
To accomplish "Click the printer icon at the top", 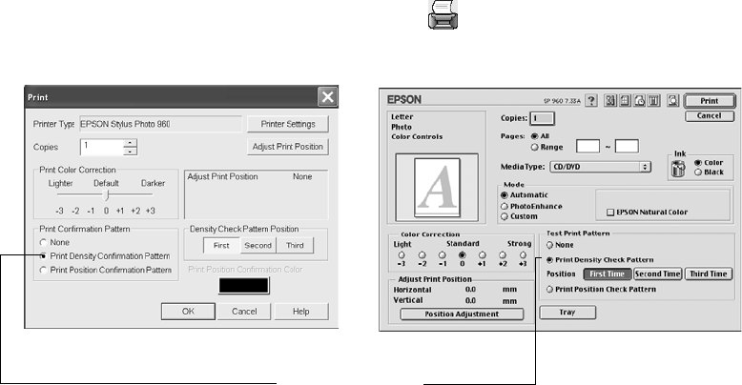I will point(443,14).
